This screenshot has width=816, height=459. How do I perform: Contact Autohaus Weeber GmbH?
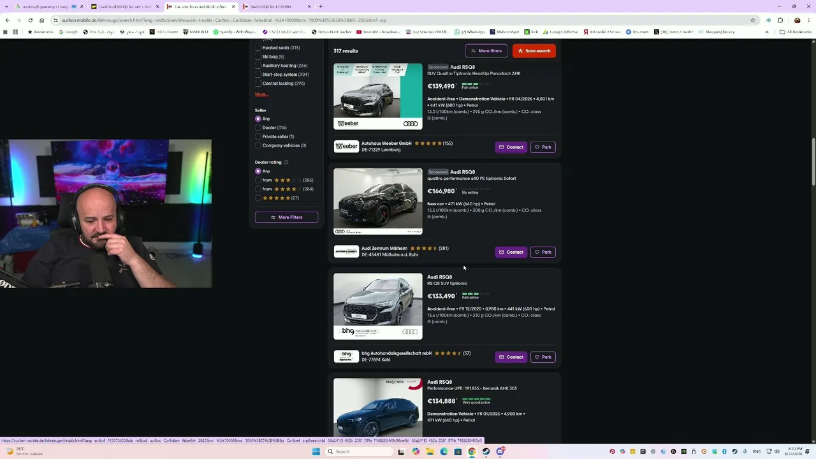tap(511, 147)
